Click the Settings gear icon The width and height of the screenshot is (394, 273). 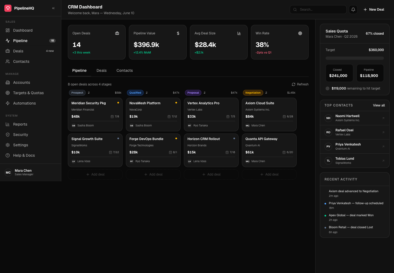8,145
